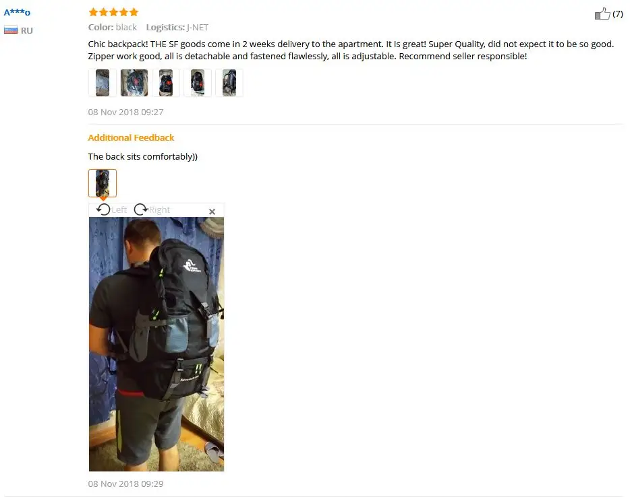Image resolution: width=630 pixels, height=497 pixels.
Task: Click the 08 Nov 2018 09:27 timestamp
Action: (x=125, y=112)
